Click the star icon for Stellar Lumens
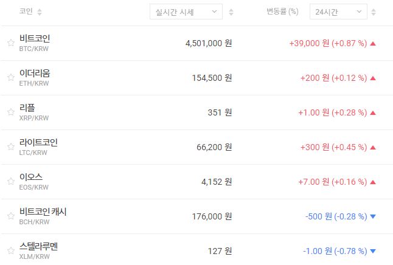This screenshot has width=393, height=265. point(10,251)
